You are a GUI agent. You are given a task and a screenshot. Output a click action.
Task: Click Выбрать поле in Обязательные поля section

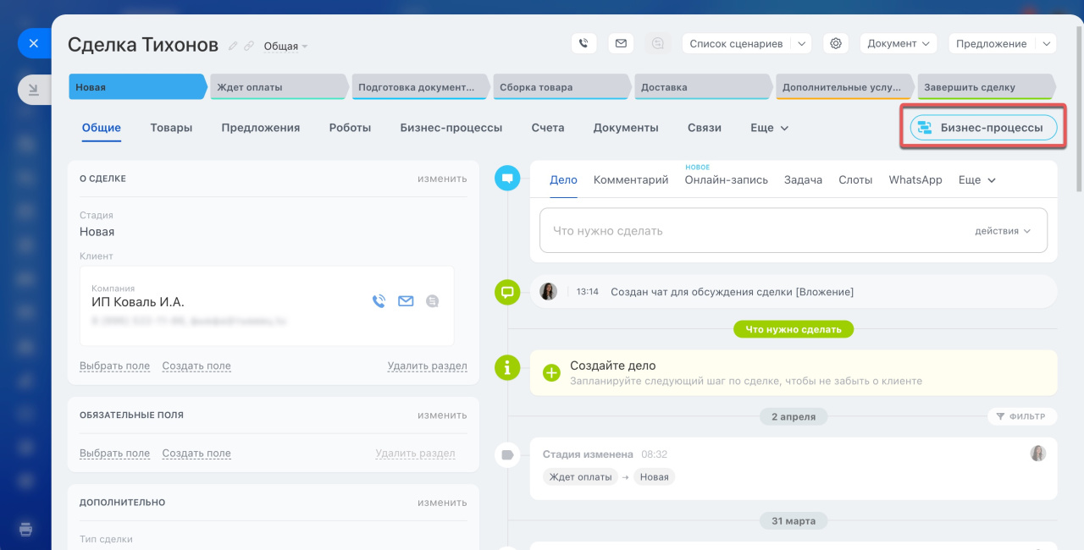(x=114, y=454)
